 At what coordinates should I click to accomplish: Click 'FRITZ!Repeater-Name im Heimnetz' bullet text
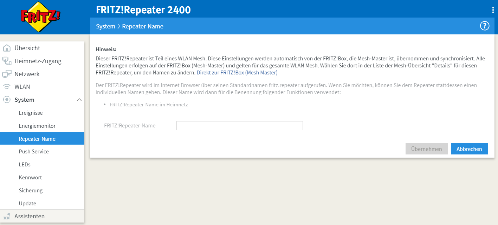(x=149, y=105)
